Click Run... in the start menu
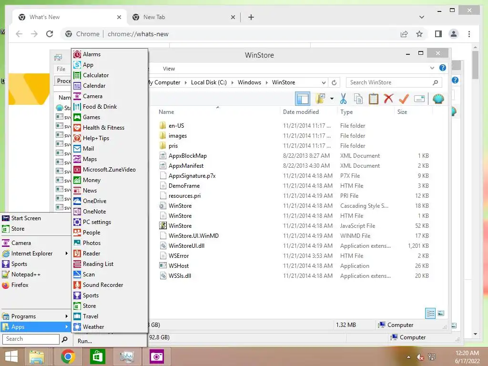Viewport: 488px width, 366px height. (85, 341)
